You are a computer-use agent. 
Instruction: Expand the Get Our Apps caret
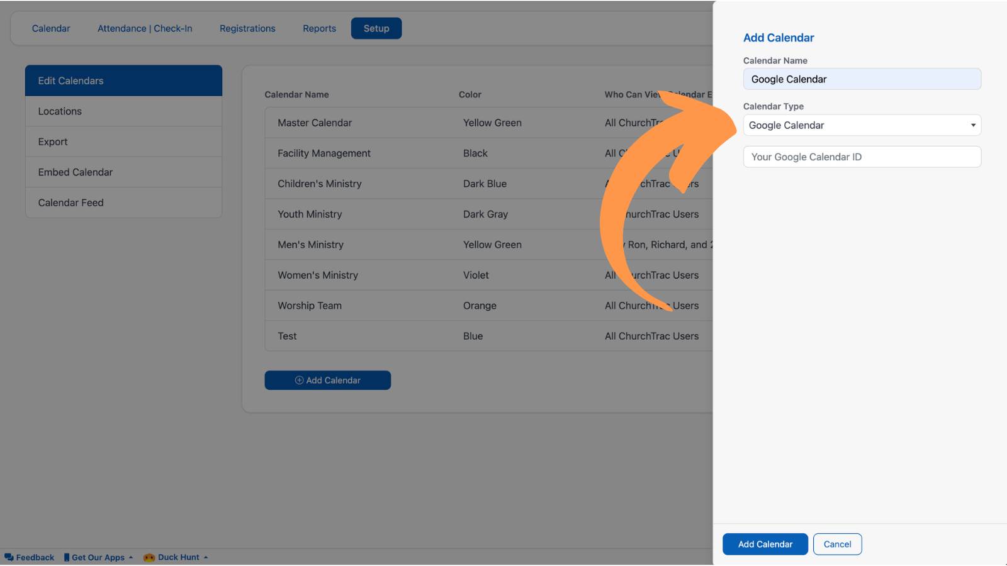tap(131, 557)
